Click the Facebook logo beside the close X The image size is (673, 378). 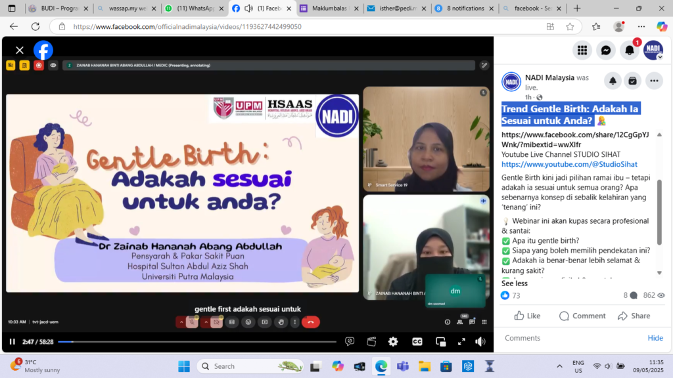tap(43, 51)
